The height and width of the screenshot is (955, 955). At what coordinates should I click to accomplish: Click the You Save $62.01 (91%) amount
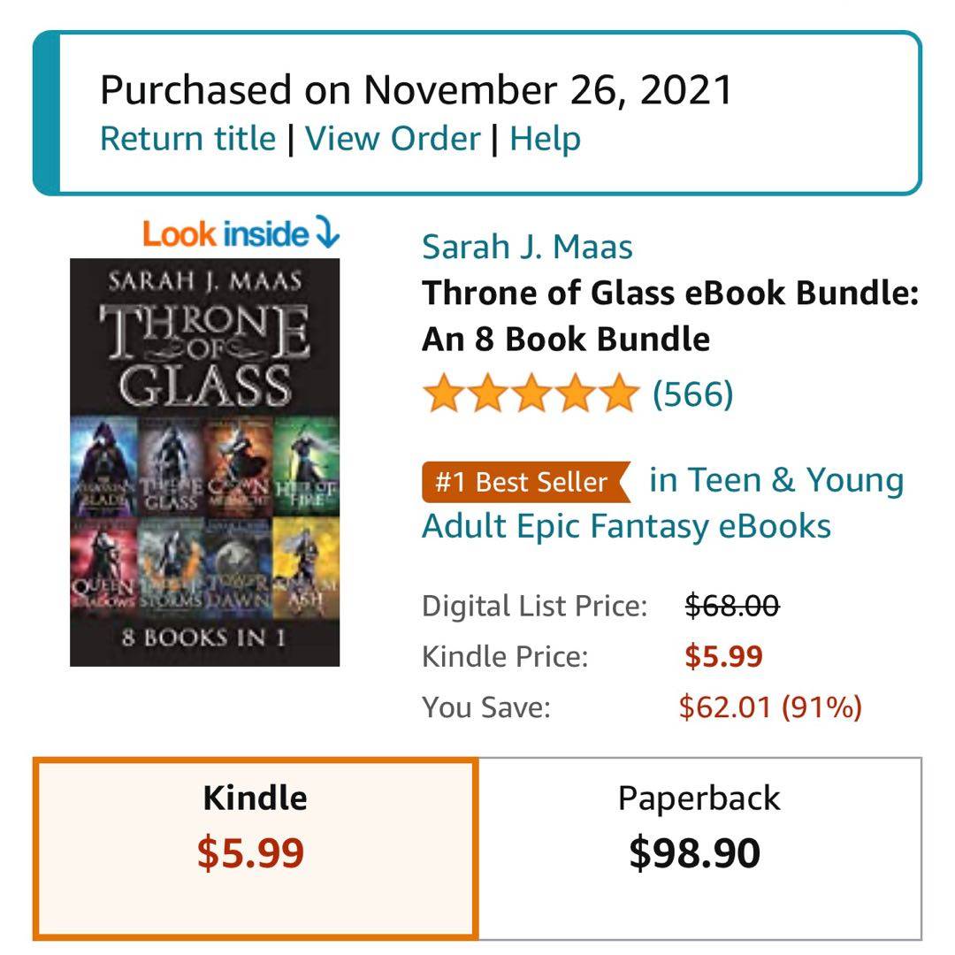[769, 707]
